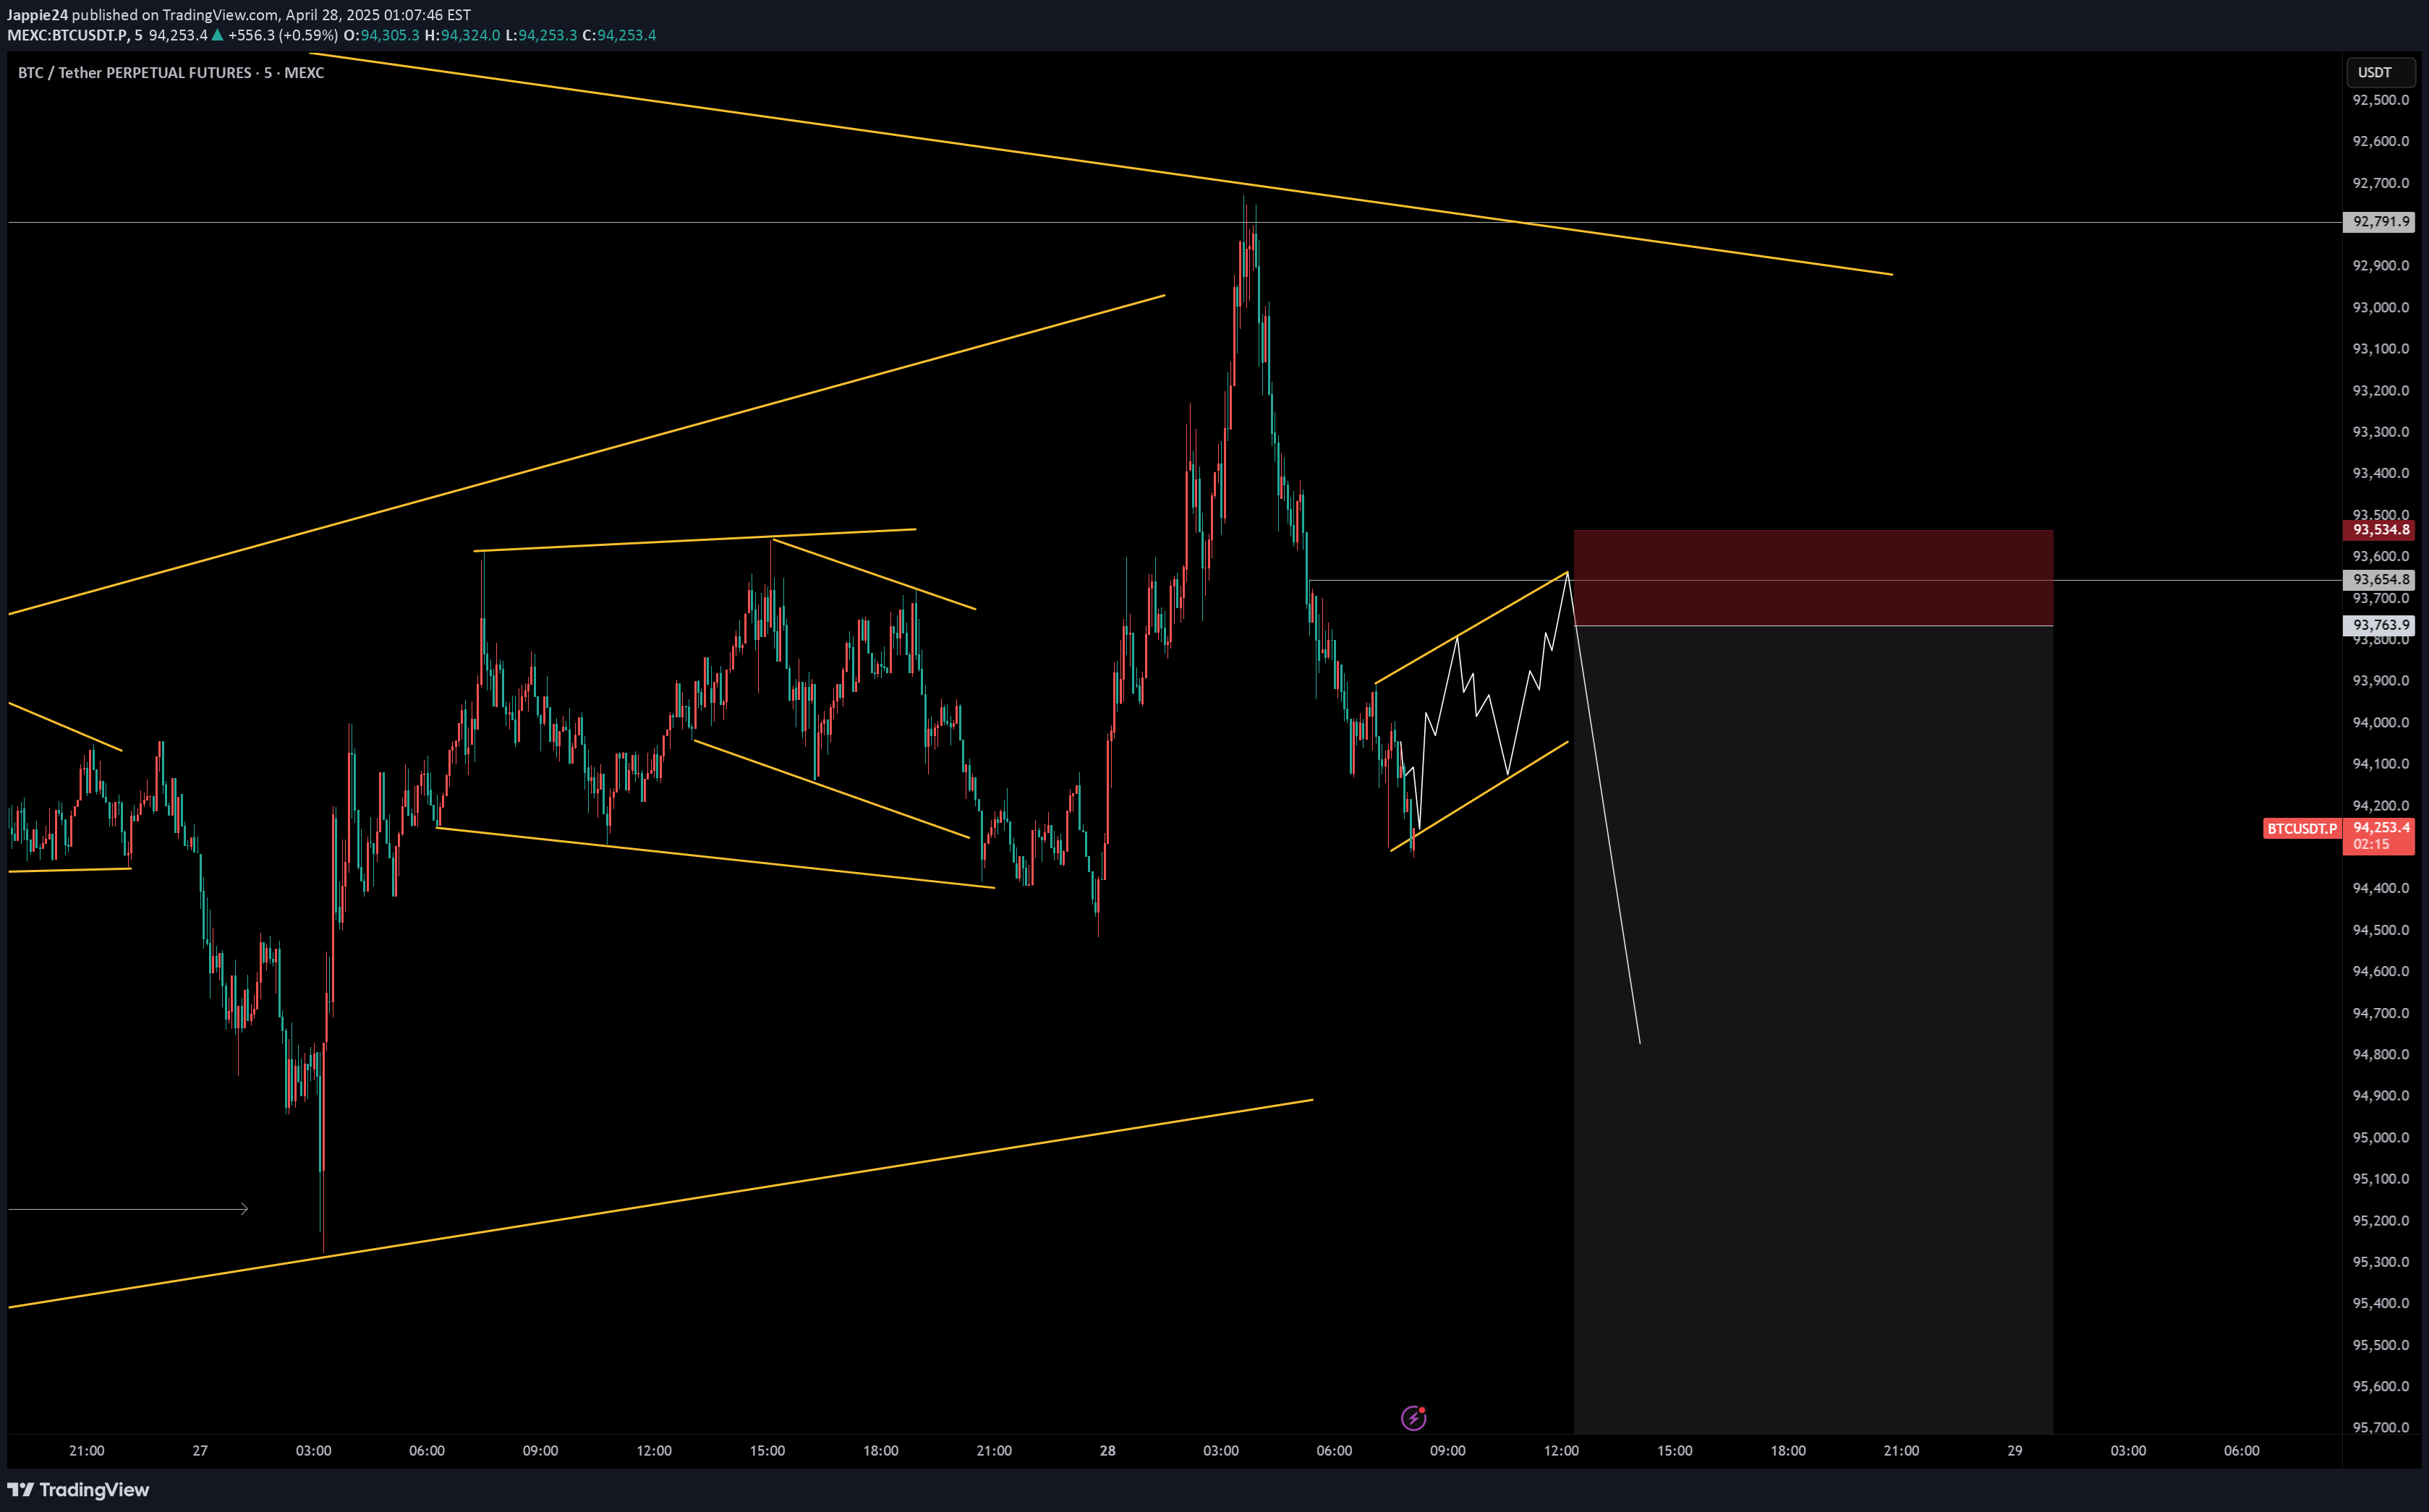
Task: Select the high value H:94,324.0
Action: click(x=462, y=35)
